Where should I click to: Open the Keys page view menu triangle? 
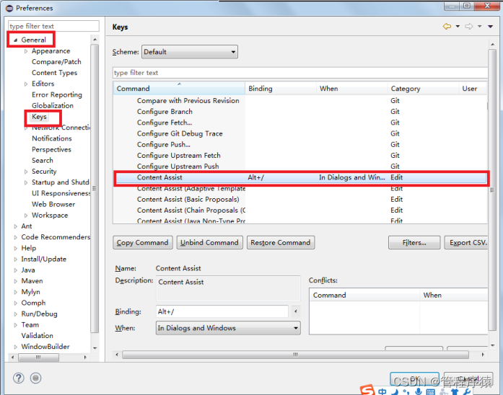(x=491, y=27)
